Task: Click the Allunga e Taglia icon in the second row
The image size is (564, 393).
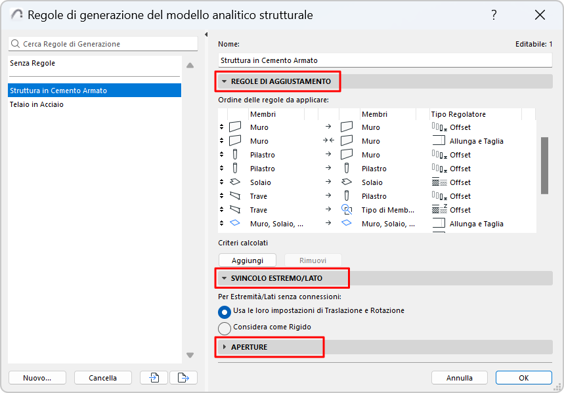Action: [x=438, y=141]
